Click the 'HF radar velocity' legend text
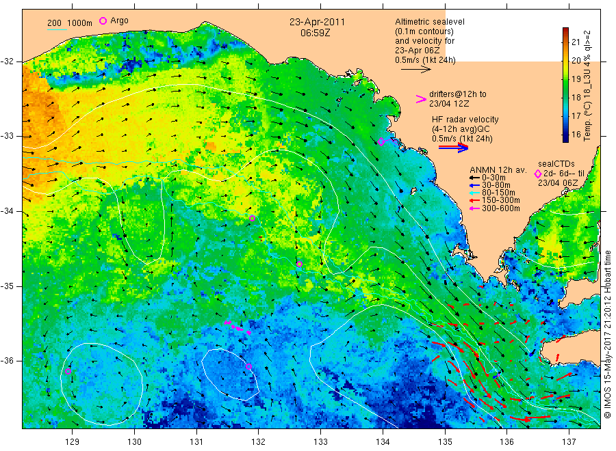The height and width of the screenshot is (451, 616). pos(465,120)
